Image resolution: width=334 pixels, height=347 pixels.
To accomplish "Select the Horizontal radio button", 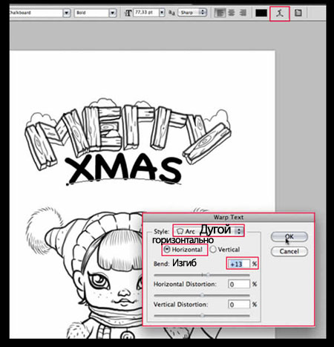I will (167, 249).
